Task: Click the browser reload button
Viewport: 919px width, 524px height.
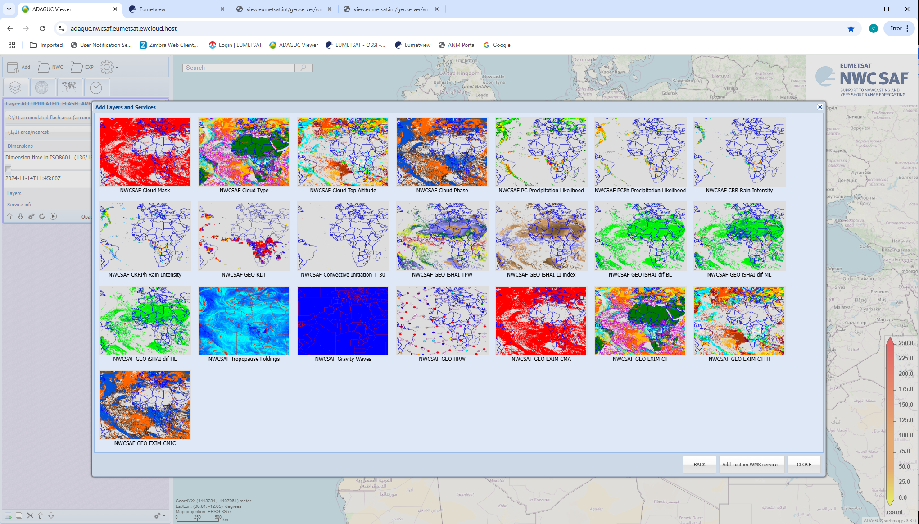Action: (x=42, y=28)
